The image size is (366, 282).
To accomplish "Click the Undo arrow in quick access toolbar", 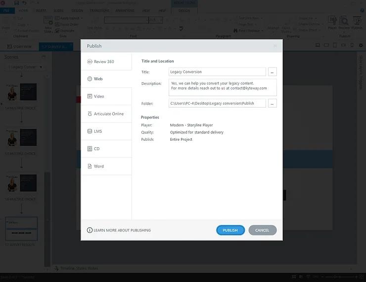I will 24,3.
